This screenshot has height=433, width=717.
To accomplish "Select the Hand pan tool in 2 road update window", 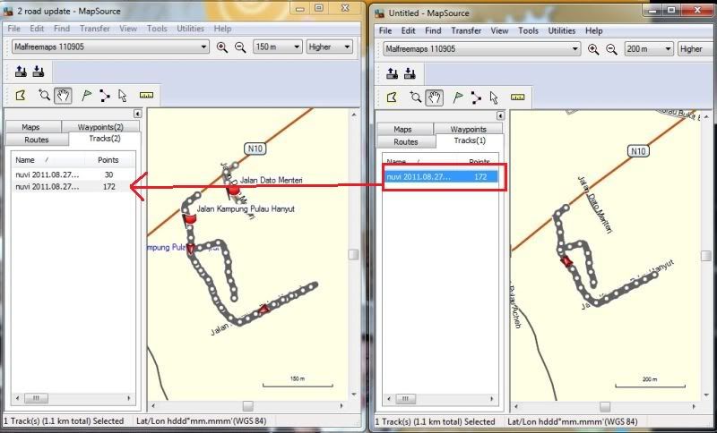I will click(x=63, y=96).
